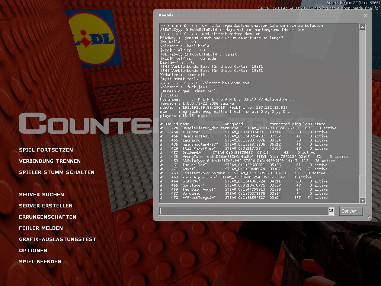Click the '] status' command line
381x286 pixels.
pyautogui.click(x=169, y=95)
